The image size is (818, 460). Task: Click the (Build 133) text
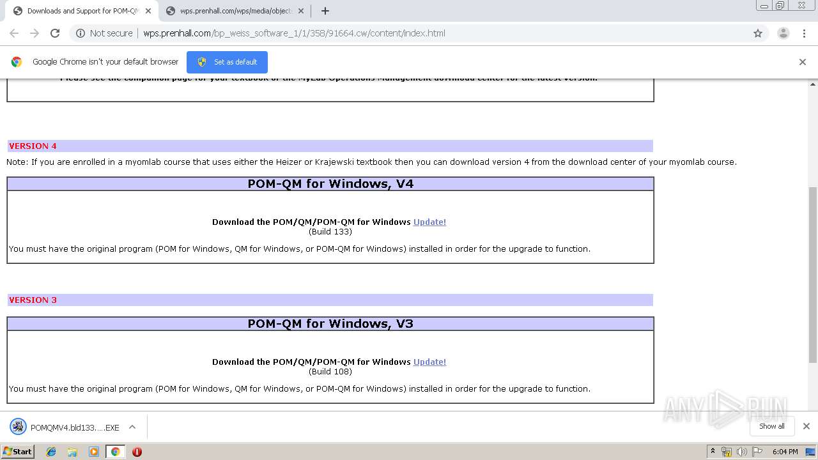click(x=330, y=231)
